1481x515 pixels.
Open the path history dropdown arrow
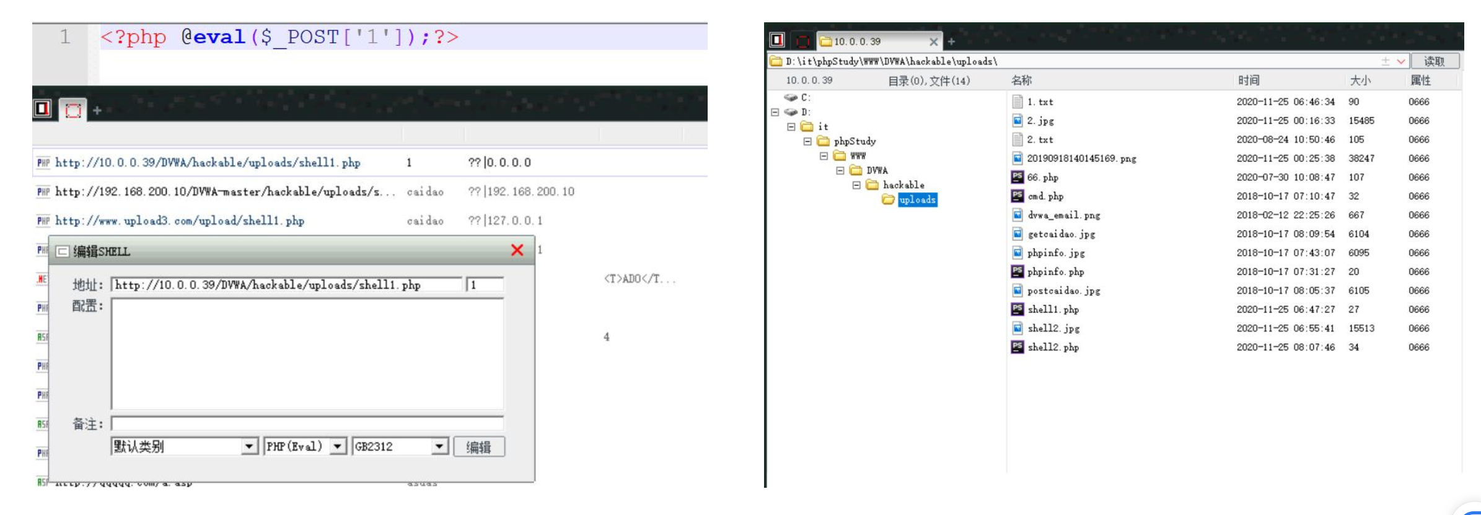(x=1400, y=61)
